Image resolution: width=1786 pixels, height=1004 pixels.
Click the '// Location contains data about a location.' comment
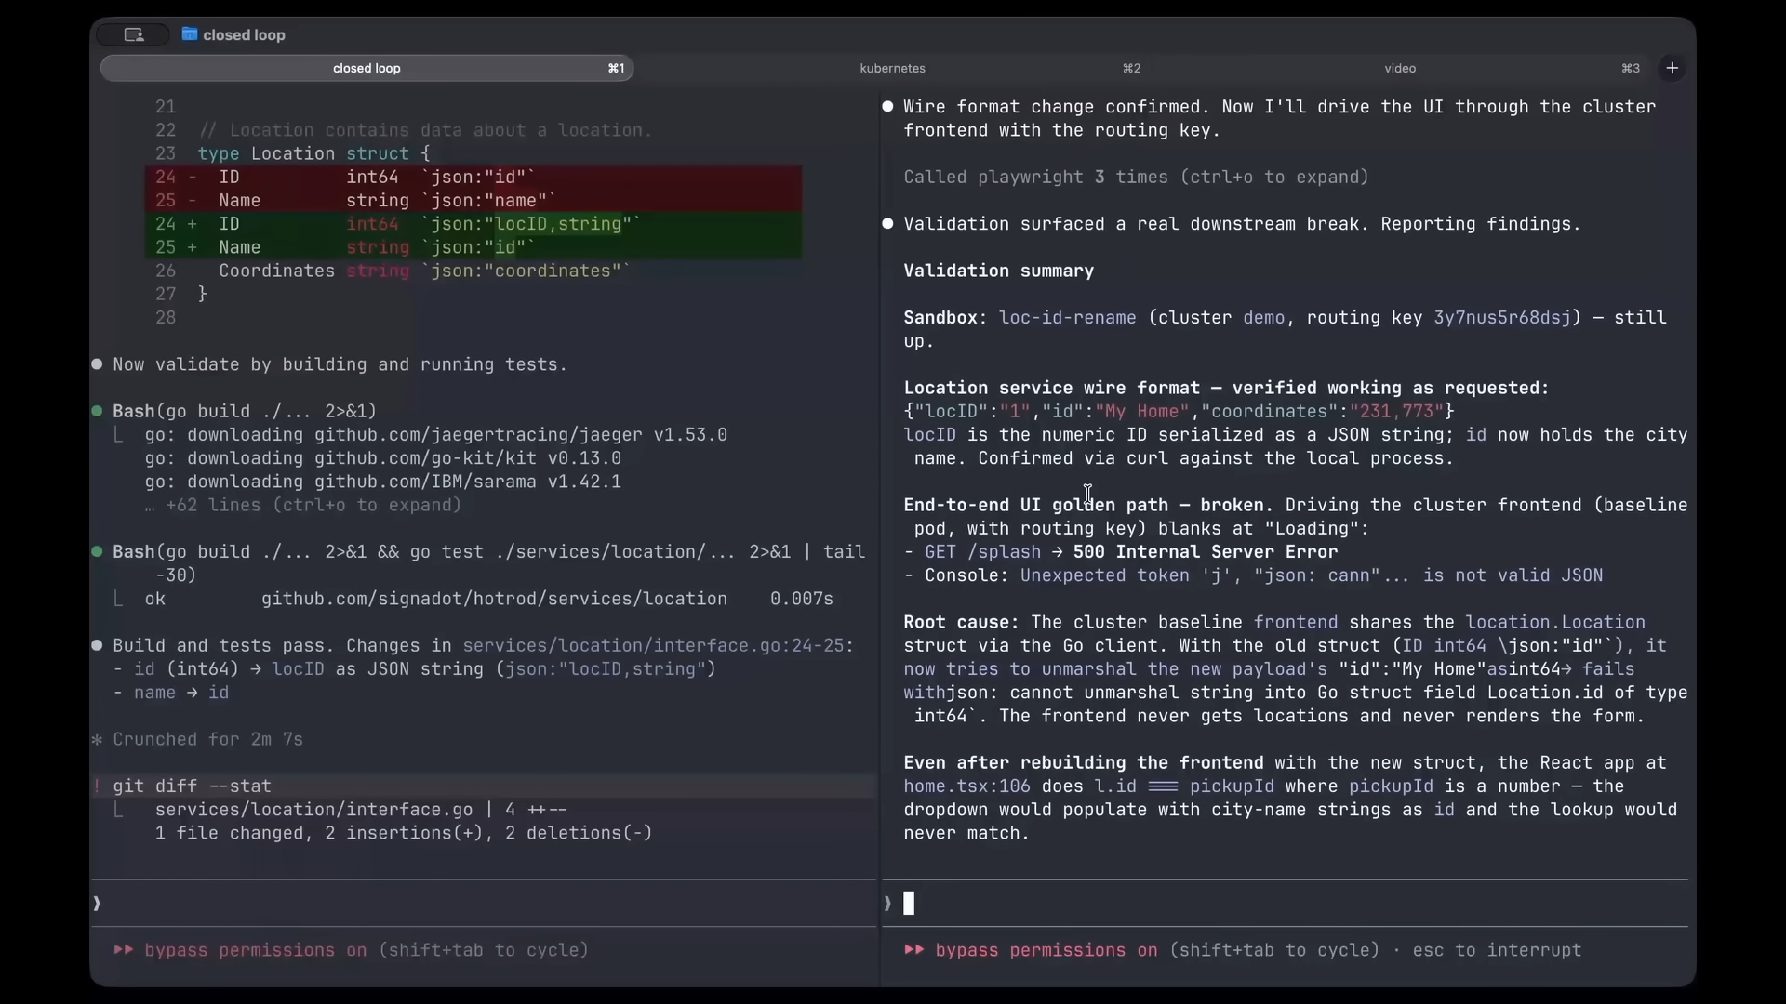(x=425, y=131)
